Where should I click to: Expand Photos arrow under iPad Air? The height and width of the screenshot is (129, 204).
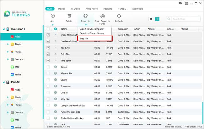(x=8, y=105)
